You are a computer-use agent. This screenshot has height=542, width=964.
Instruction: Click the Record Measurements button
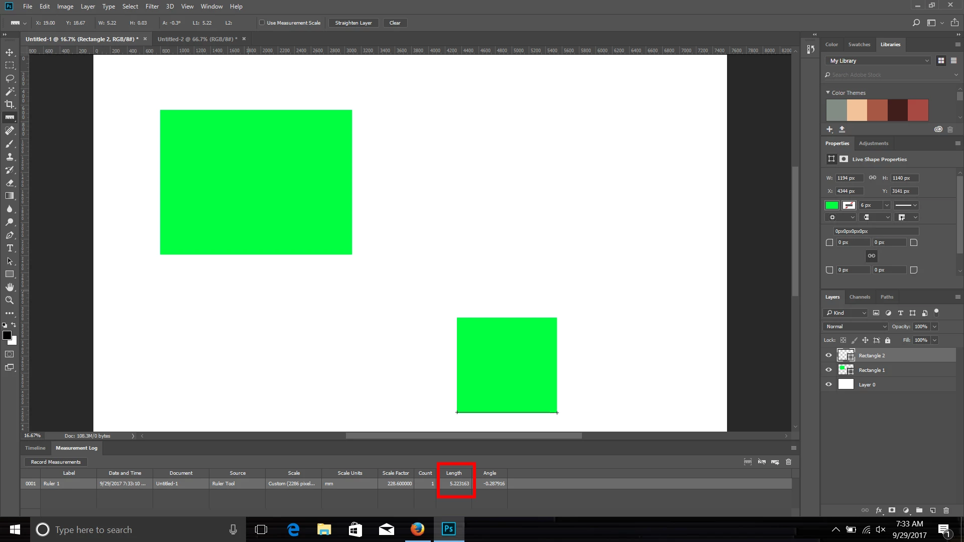pos(56,462)
